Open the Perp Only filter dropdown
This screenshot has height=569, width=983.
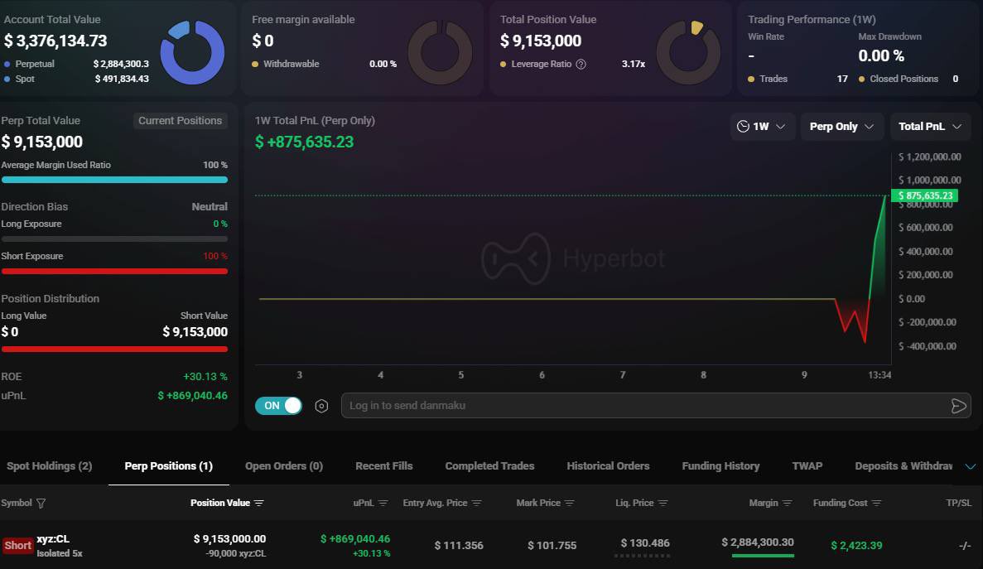[x=841, y=127]
